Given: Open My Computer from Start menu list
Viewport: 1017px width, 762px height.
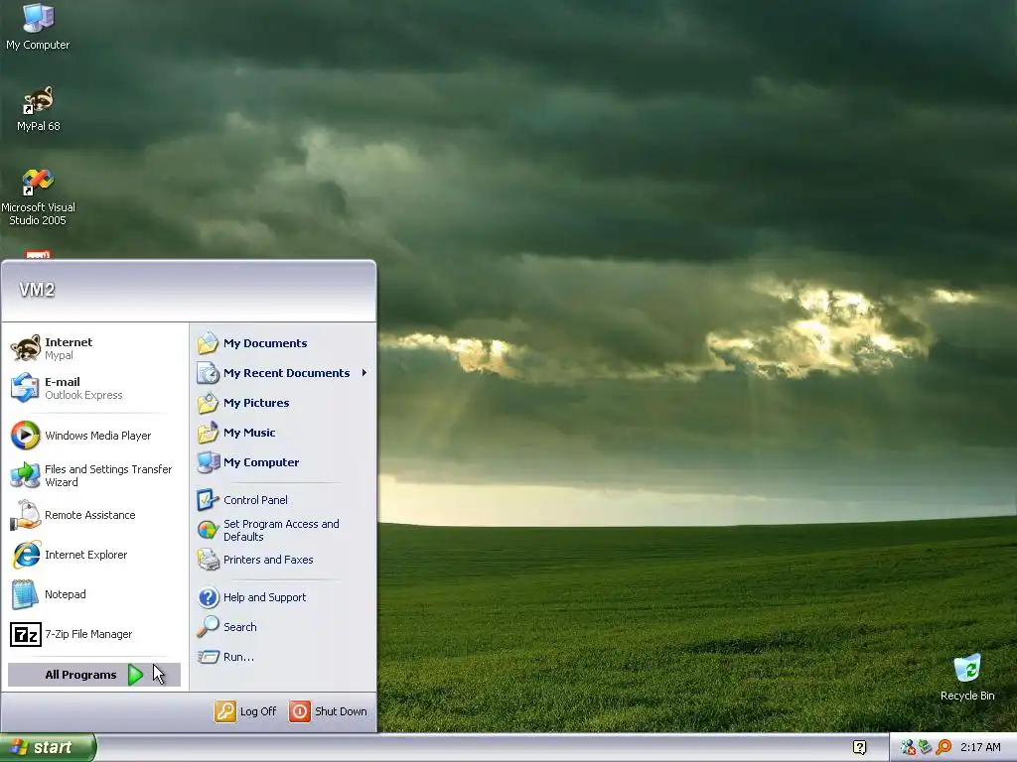Looking at the screenshot, I should click(x=283, y=462).
